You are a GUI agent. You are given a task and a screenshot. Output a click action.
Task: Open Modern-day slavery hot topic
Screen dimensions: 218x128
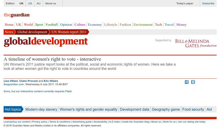click(41, 109)
